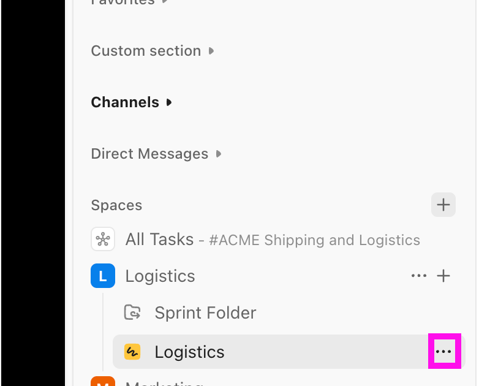Select the Logistics list name
The height and width of the screenshot is (386, 479).
189,352
